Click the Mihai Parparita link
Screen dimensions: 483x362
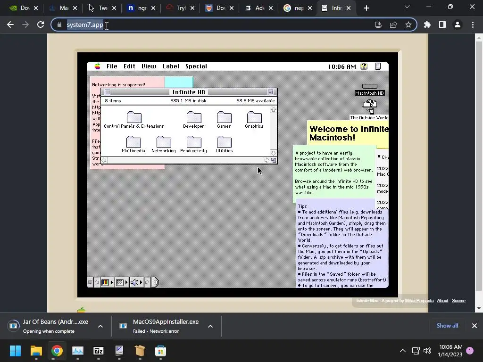(x=419, y=301)
